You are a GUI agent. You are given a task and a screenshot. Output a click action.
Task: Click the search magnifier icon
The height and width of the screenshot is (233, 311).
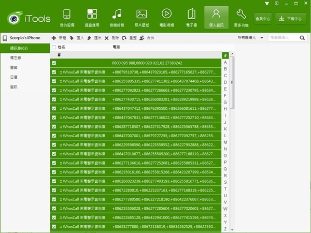[x=302, y=38]
